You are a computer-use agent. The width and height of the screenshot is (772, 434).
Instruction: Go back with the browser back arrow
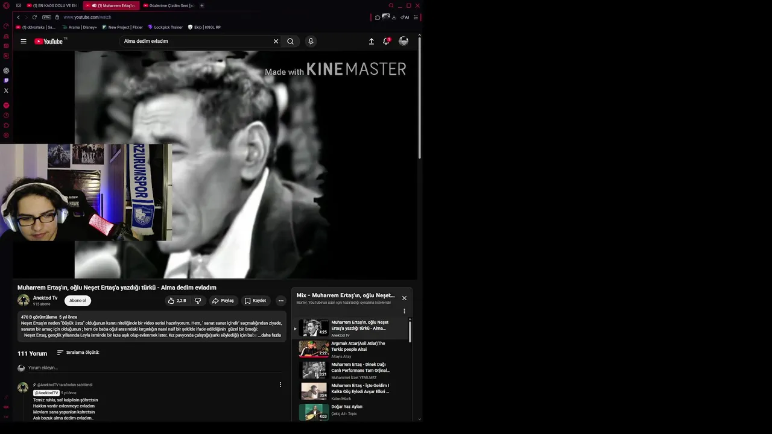(18, 17)
